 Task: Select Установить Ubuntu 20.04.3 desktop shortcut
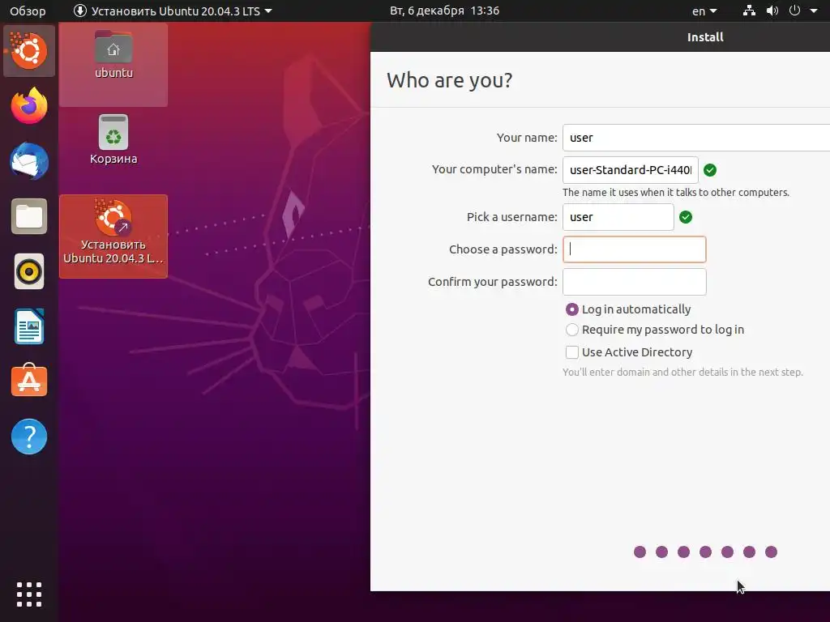click(x=113, y=236)
